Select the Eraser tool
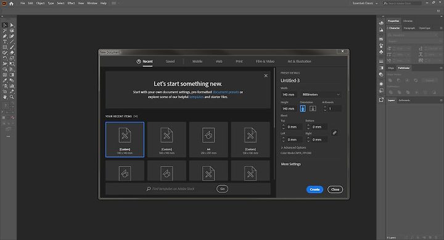The height and width of the screenshot is (240, 444). (x=12, y=52)
